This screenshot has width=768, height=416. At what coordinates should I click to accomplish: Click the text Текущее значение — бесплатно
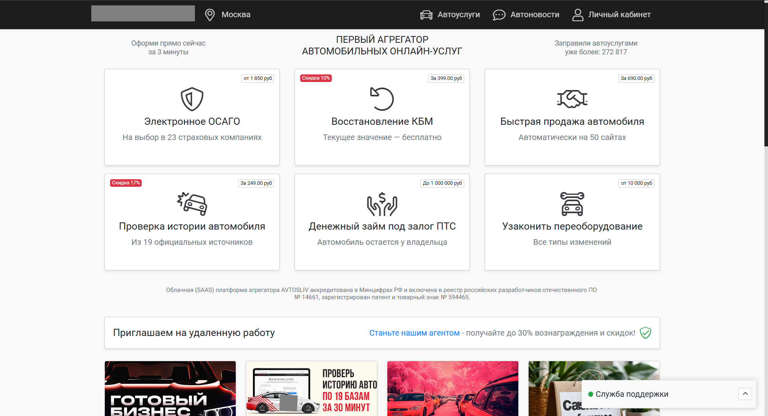coord(382,137)
